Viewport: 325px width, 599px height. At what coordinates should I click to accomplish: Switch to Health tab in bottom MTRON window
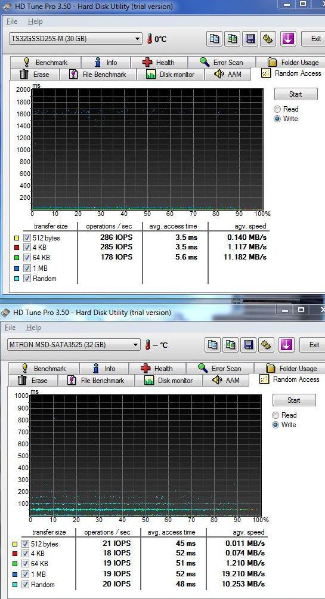pyautogui.click(x=157, y=368)
